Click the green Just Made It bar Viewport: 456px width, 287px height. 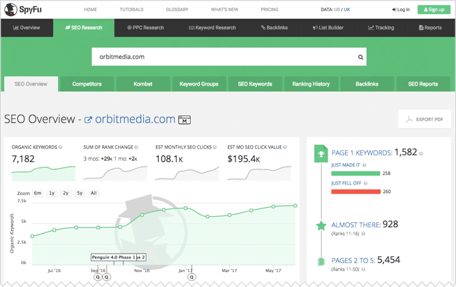click(x=356, y=173)
